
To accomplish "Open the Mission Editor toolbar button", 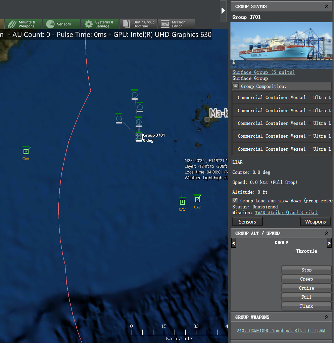I will tap(176, 24).
